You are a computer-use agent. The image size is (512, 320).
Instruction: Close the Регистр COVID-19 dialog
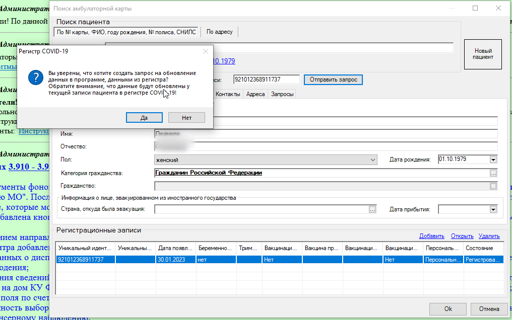(x=206, y=51)
